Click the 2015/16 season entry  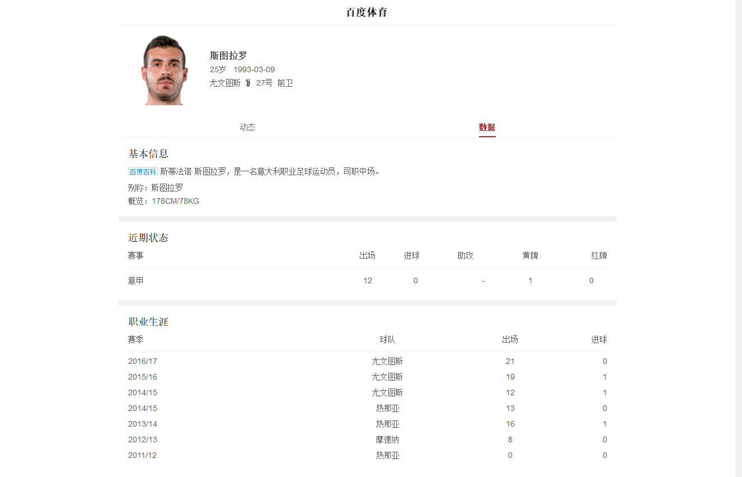[143, 377]
